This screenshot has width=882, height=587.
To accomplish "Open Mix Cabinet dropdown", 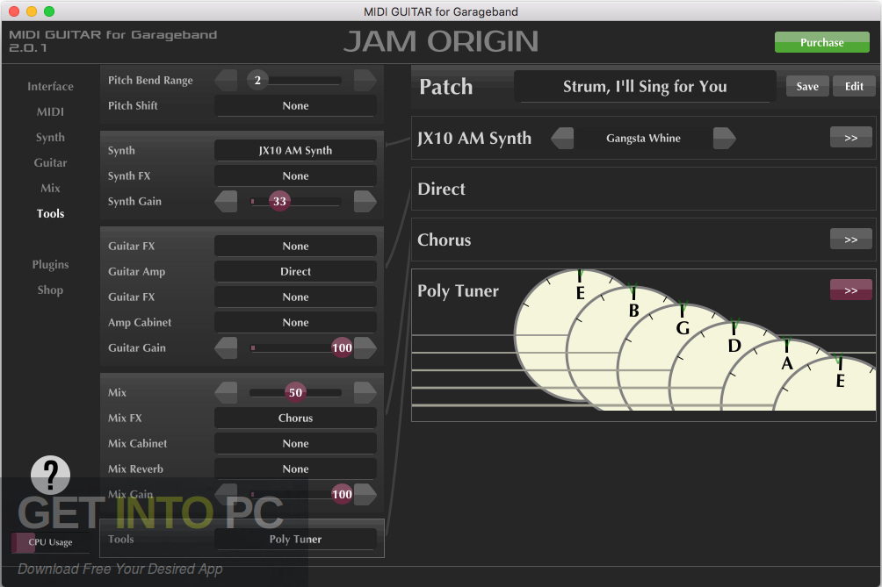I will coord(295,443).
